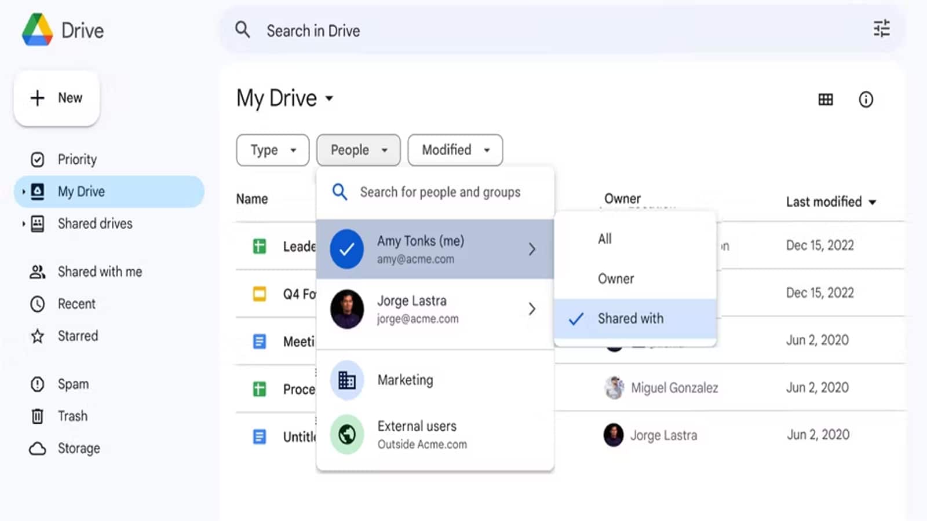Open the Trash bin icon
Image resolution: width=927 pixels, height=521 pixels.
click(x=37, y=416)
